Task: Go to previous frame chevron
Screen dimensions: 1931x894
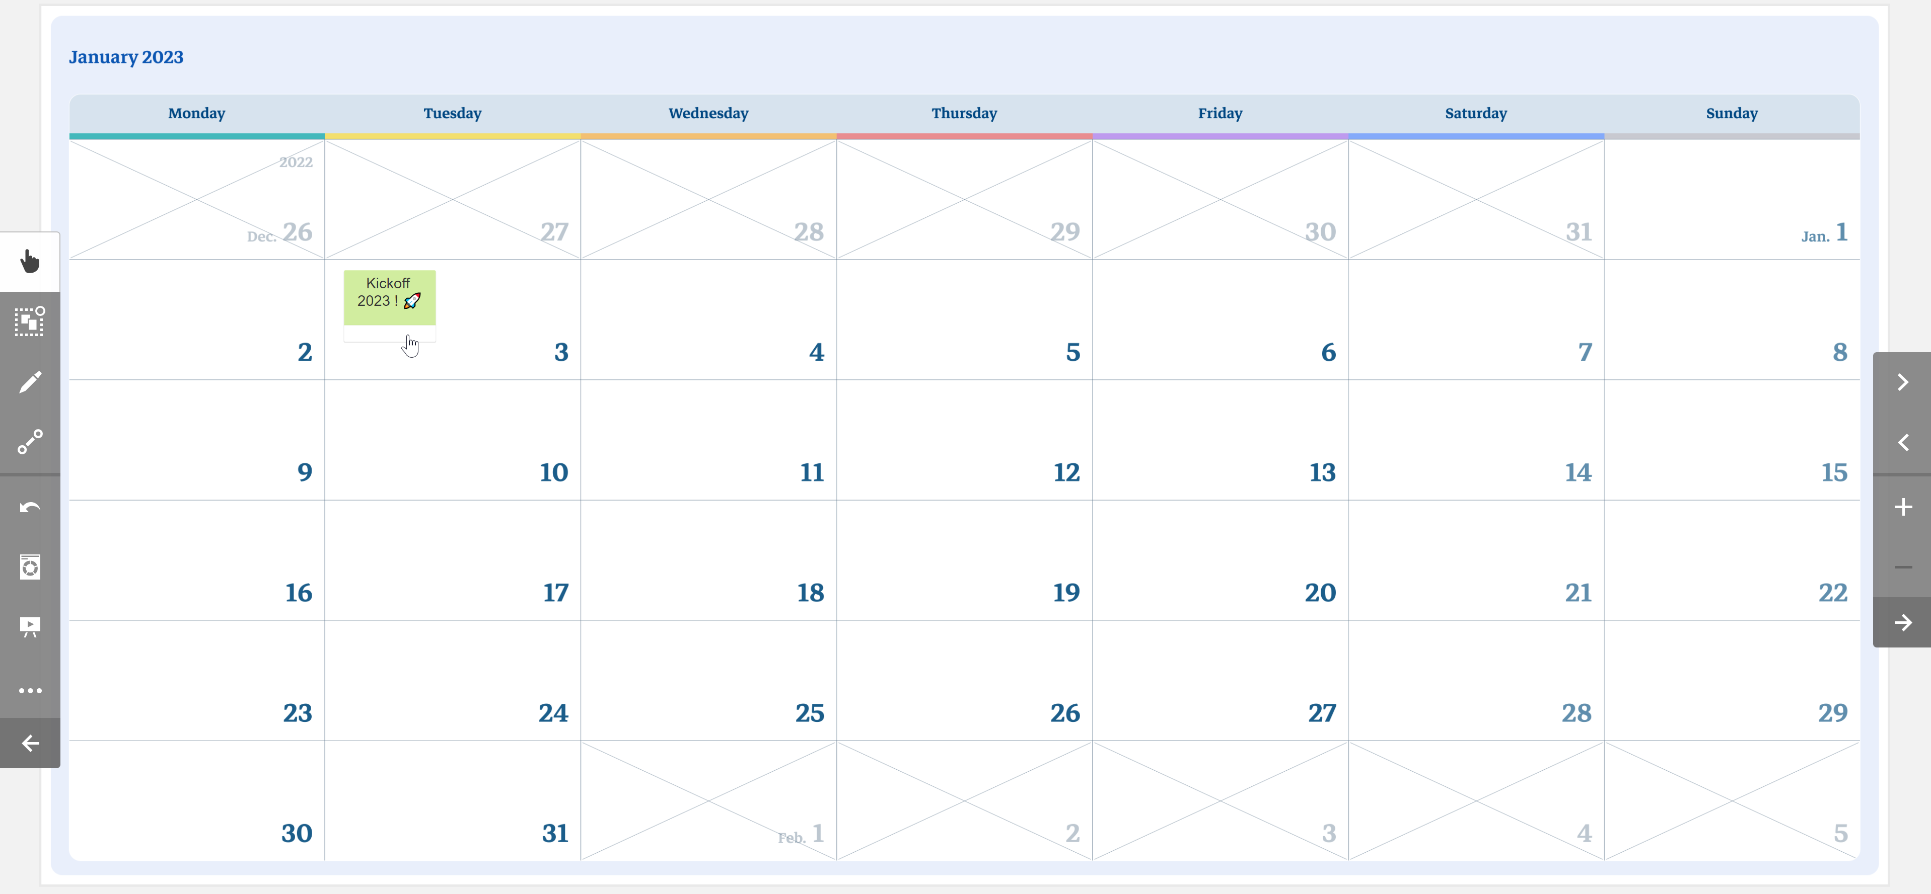Action: click(1902, 442)
